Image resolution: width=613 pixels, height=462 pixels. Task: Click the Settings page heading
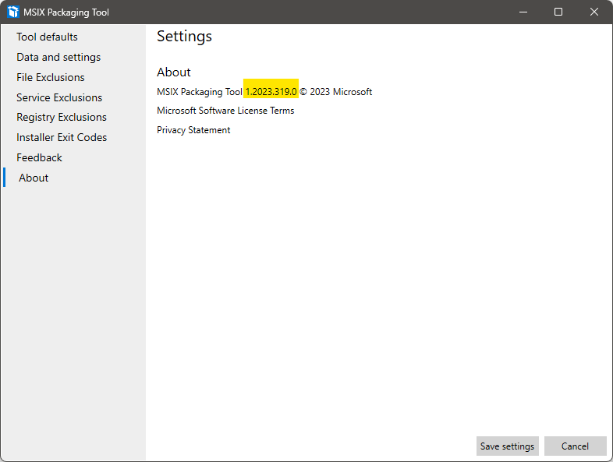click(x=184, y=37)
